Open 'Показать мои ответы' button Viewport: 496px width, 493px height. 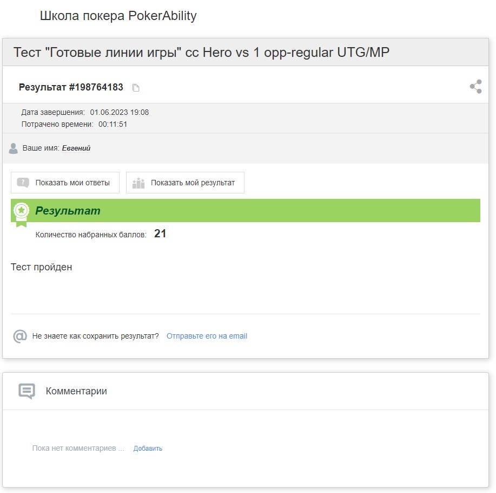coord(65,183)
